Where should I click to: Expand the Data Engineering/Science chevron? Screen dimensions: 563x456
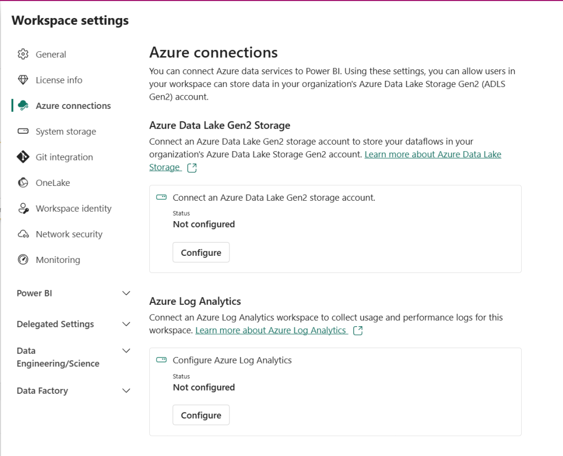[x=126, y=351]
